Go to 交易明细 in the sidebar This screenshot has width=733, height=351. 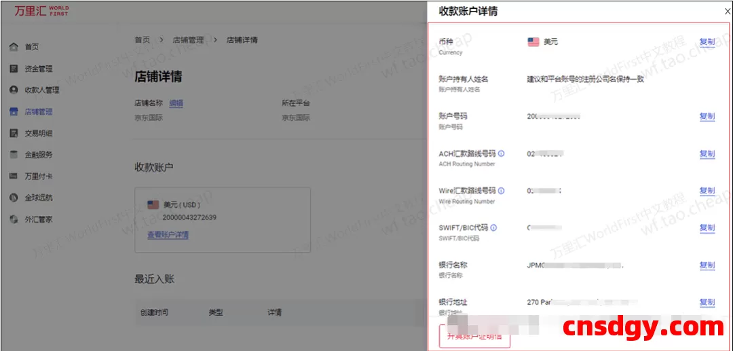[x=38, y=133]
